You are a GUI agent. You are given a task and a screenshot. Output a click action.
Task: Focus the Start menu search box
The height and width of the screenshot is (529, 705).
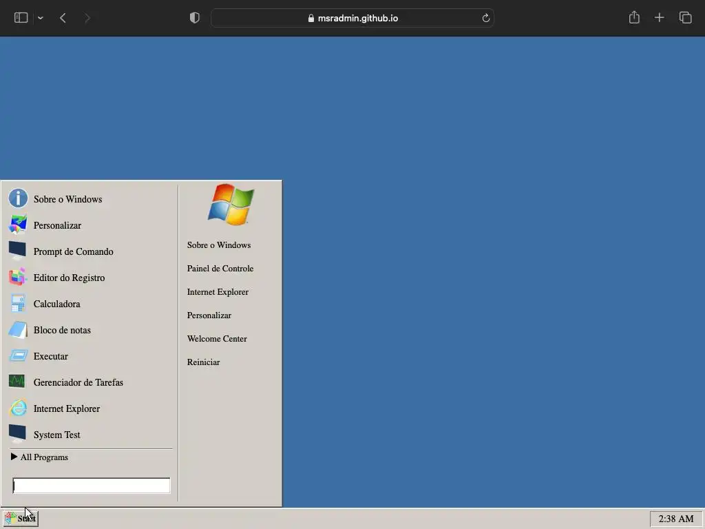point(92,486)
